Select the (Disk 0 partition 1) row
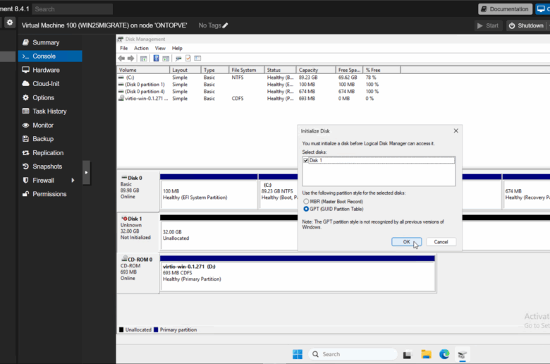 (x=259, y=85)
